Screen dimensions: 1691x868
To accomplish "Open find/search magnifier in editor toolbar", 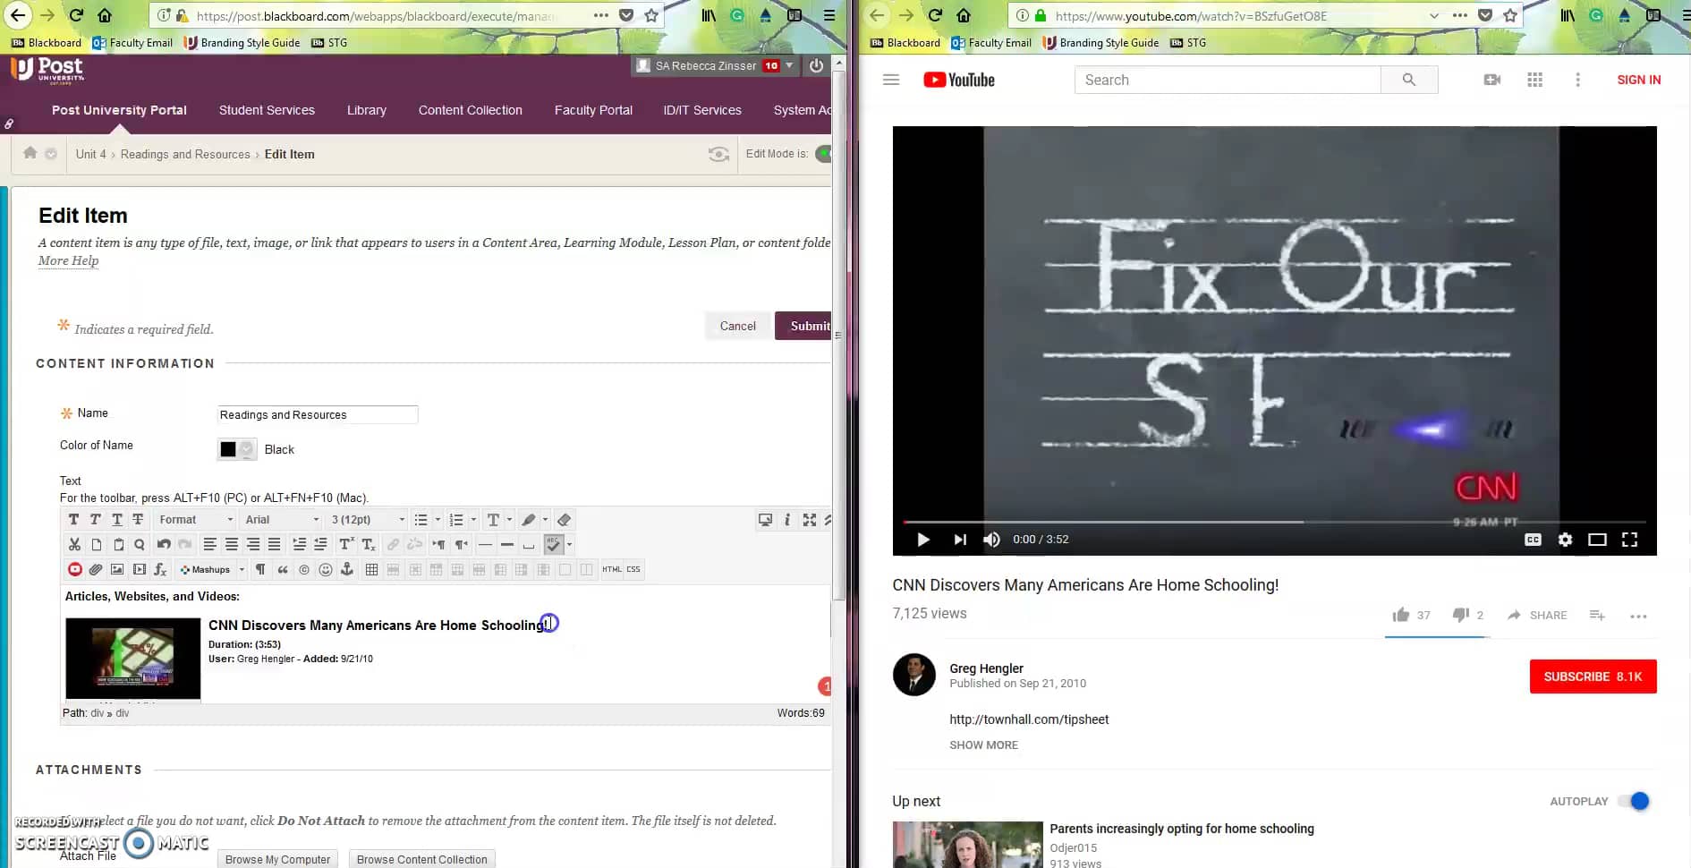I will (140, 544).
